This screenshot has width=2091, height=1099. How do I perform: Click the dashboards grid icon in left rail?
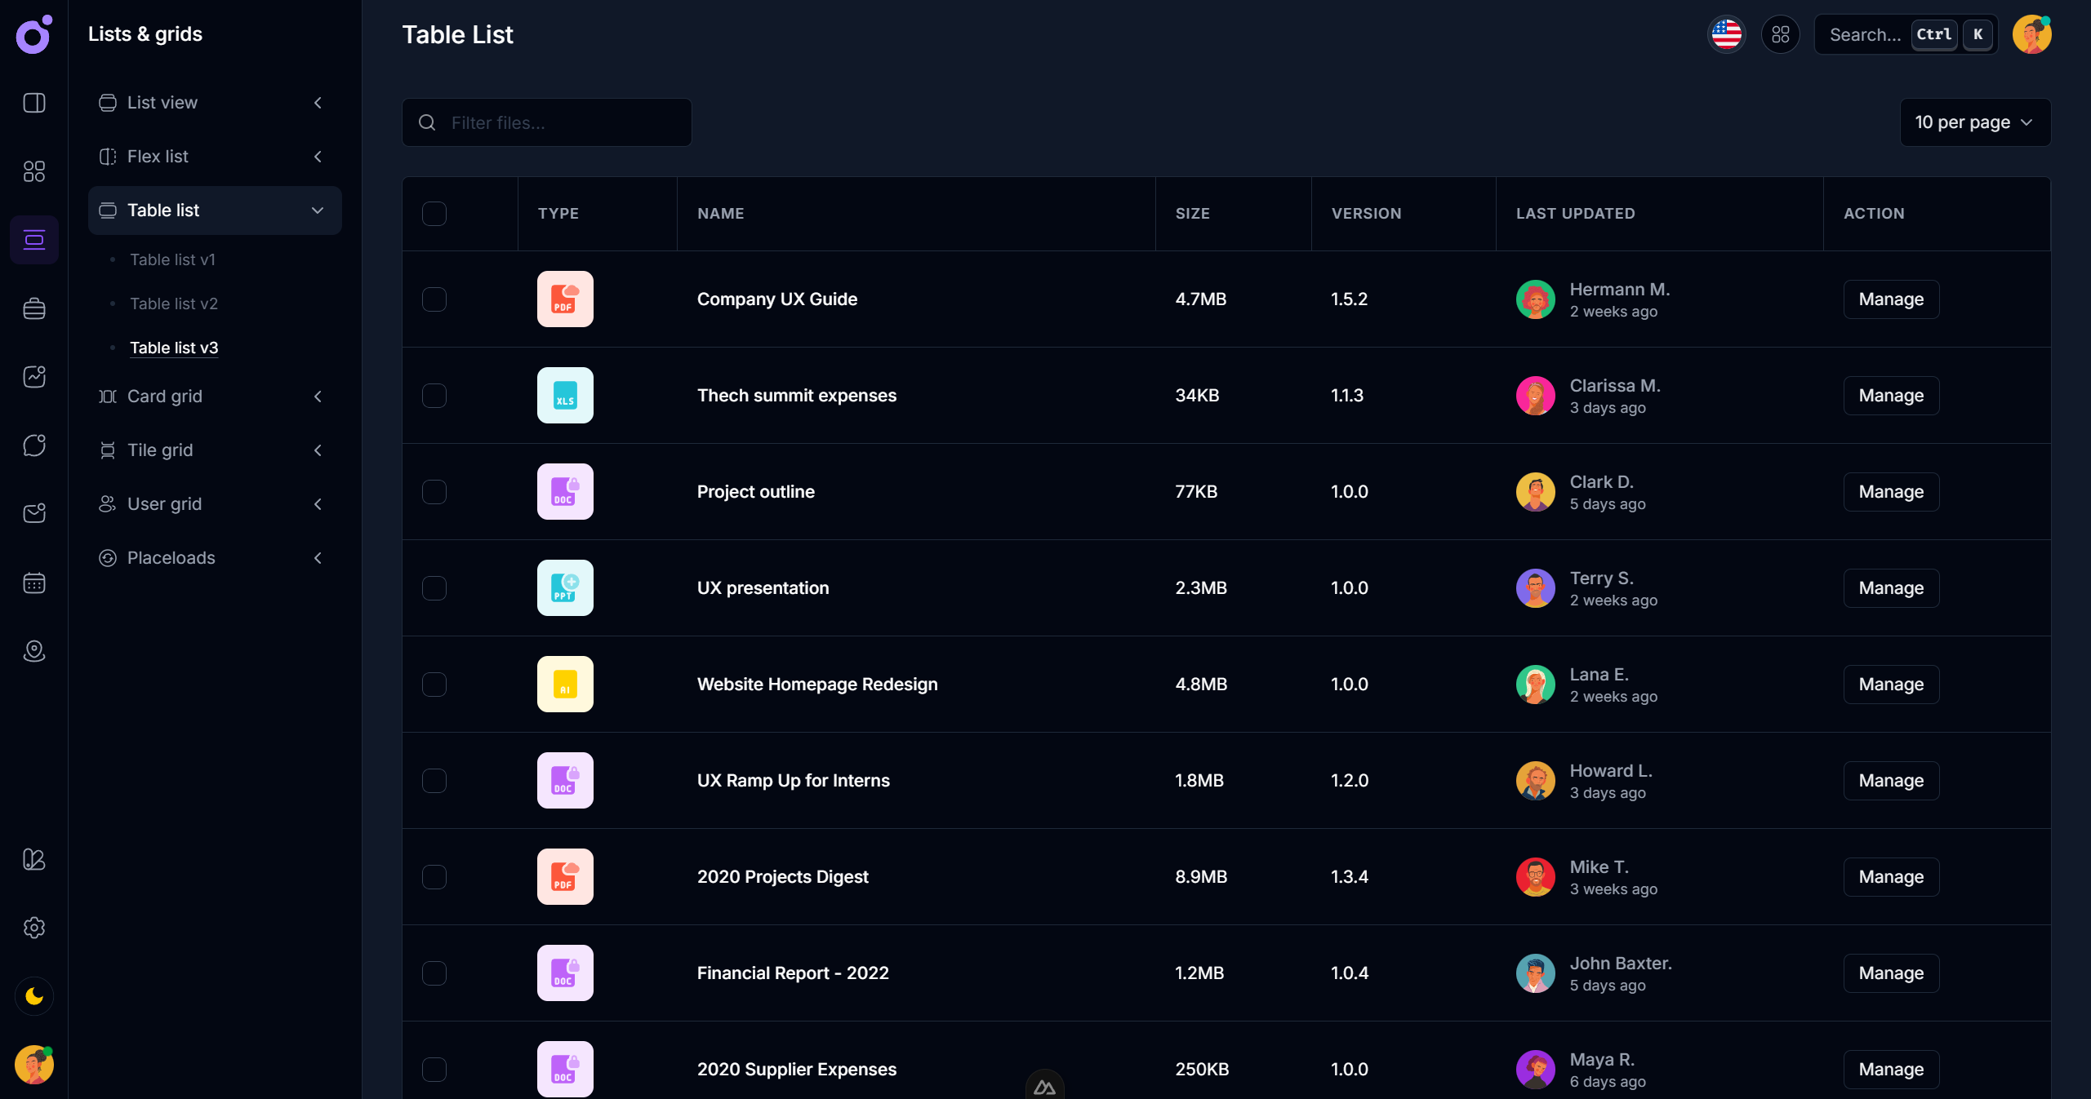coord(34,171)
